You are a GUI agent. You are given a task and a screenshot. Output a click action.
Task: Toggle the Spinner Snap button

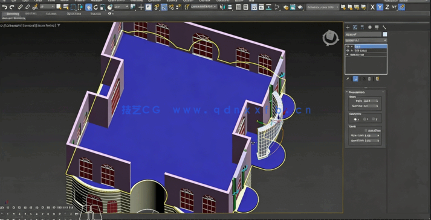coord(178,7)
